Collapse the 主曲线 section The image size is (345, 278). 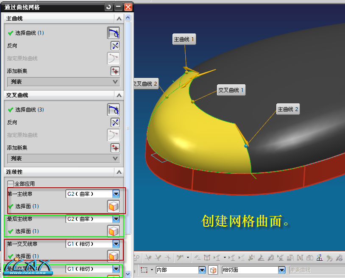[119, 19]
